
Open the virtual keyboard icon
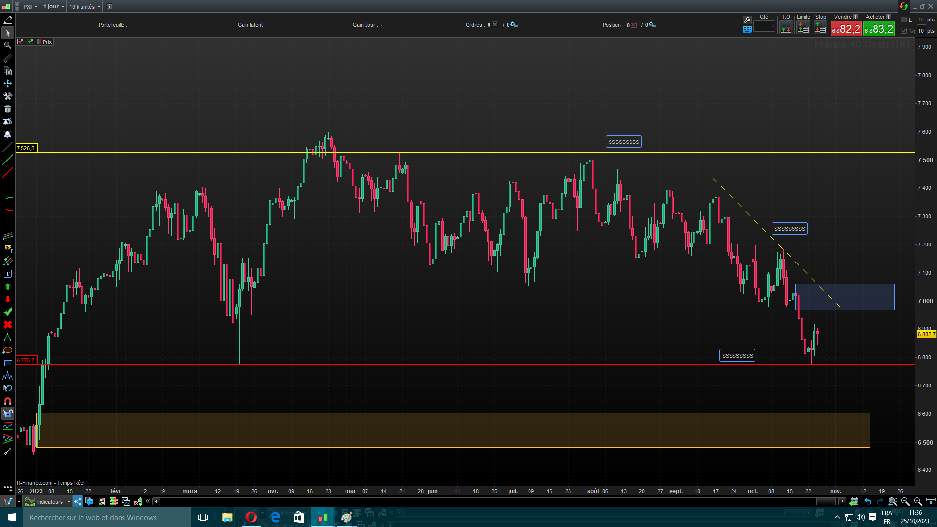point(747,29)
